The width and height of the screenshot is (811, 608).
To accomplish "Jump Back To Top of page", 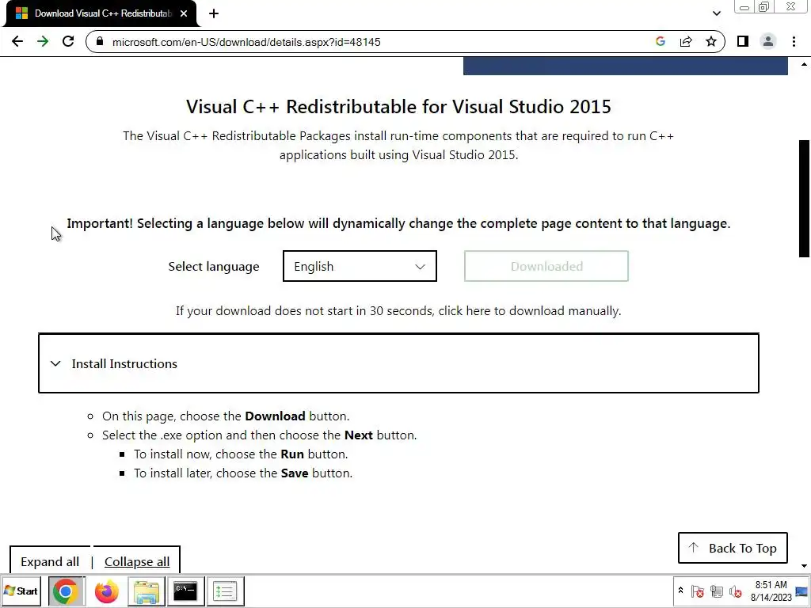I will (x=733, y=548).
